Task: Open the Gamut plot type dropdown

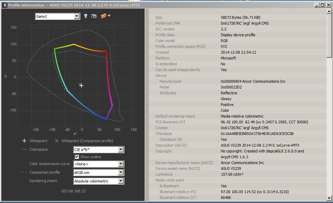Action: click(x=77, y=16)
